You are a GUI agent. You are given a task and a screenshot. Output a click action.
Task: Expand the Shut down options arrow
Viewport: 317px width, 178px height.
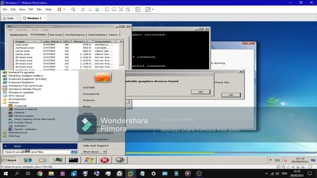click(x=104, y=152)
